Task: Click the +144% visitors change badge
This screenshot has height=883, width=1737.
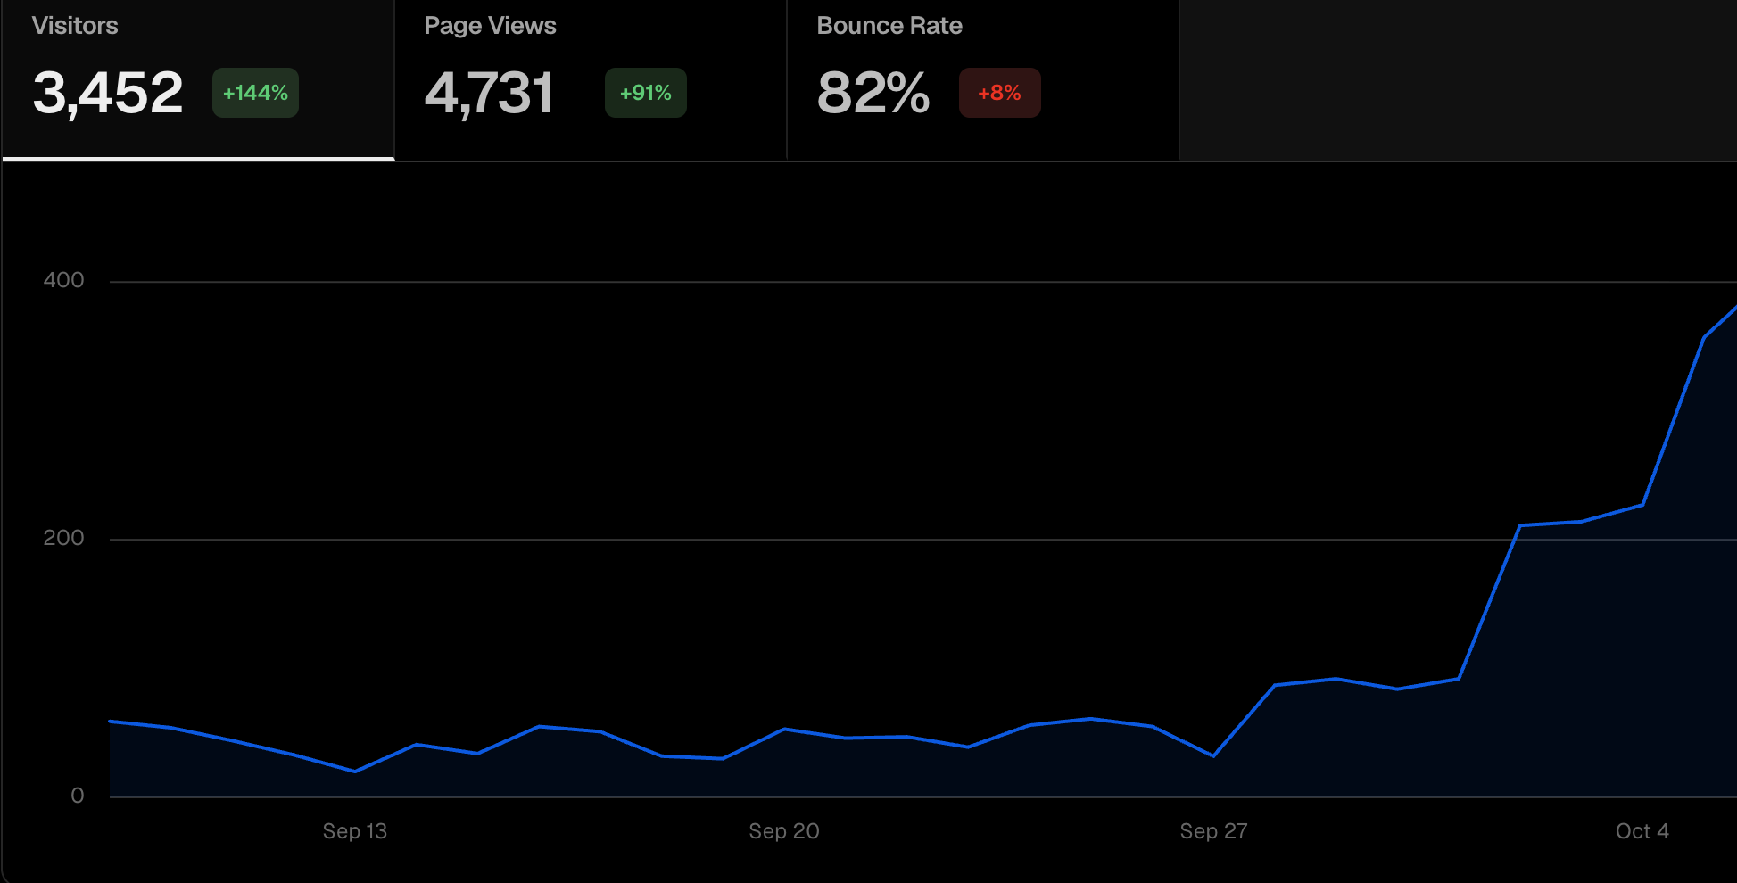Action: (x=255, y=93)
